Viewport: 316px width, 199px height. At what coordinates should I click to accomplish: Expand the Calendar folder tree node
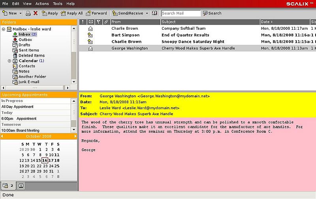(x=9, y=61)
